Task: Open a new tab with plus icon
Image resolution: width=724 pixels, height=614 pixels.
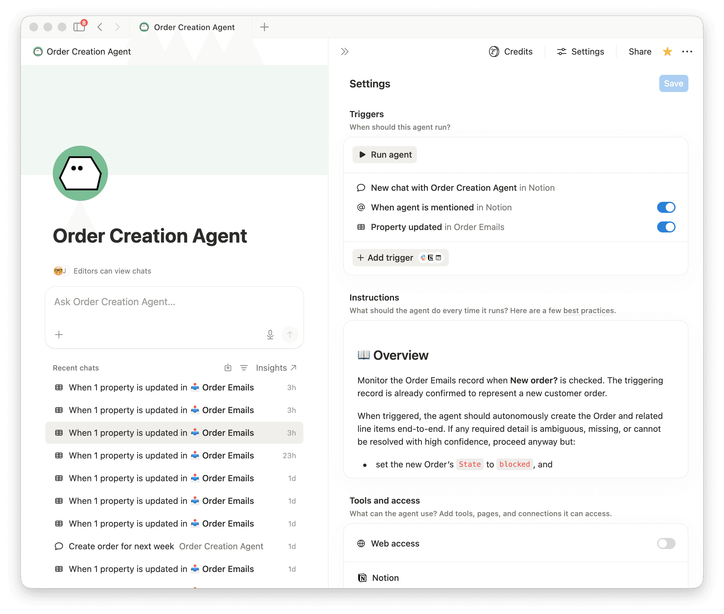Action: (x=264, y=27)
